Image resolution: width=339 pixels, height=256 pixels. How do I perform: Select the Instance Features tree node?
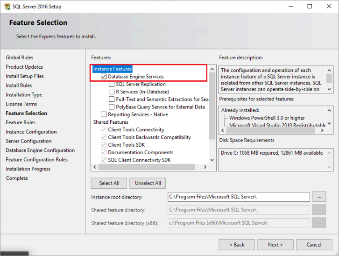coord(113,69)
